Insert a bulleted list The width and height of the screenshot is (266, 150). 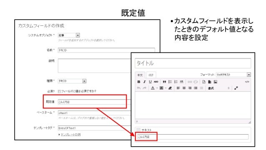click(170, 82)
